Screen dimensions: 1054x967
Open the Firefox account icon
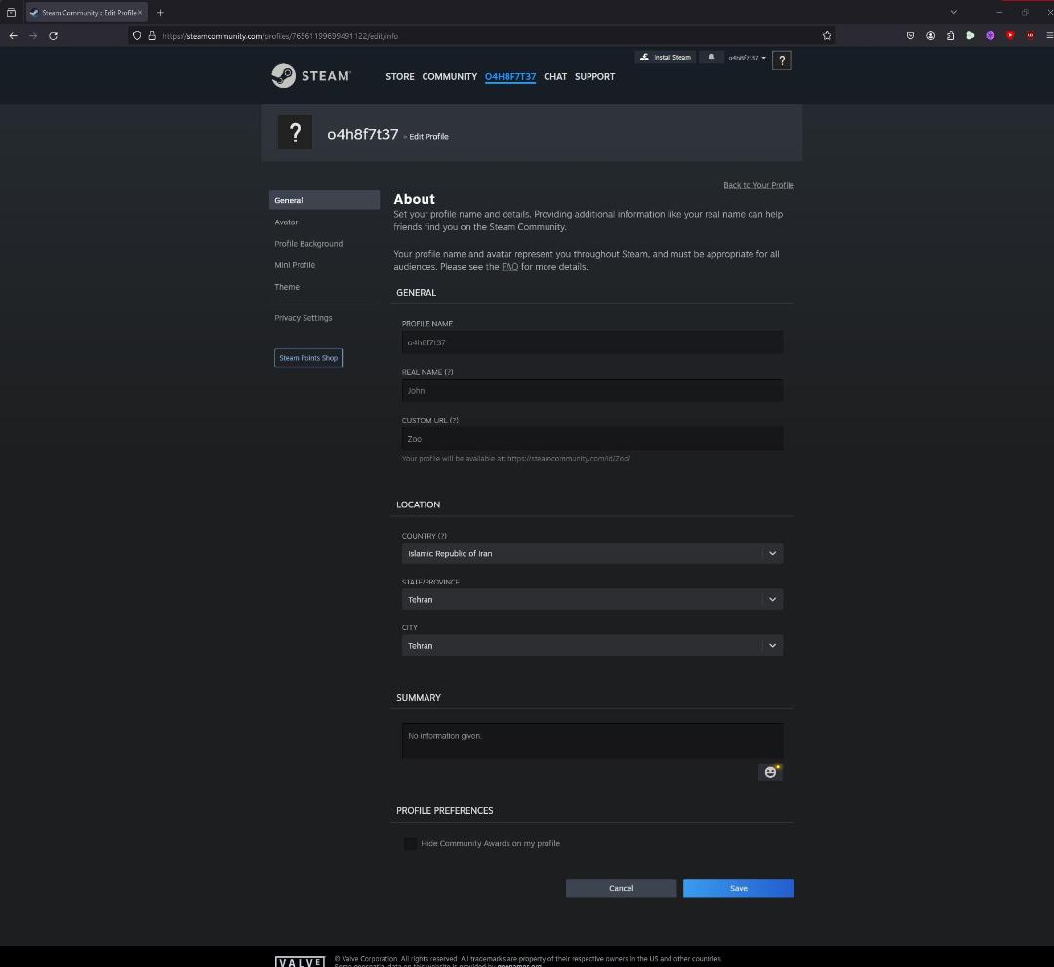930,35
